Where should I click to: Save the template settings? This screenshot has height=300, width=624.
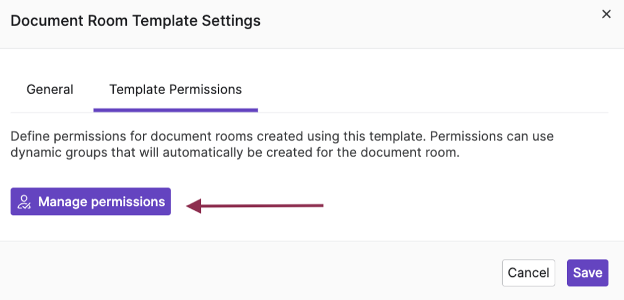point(587,273)
